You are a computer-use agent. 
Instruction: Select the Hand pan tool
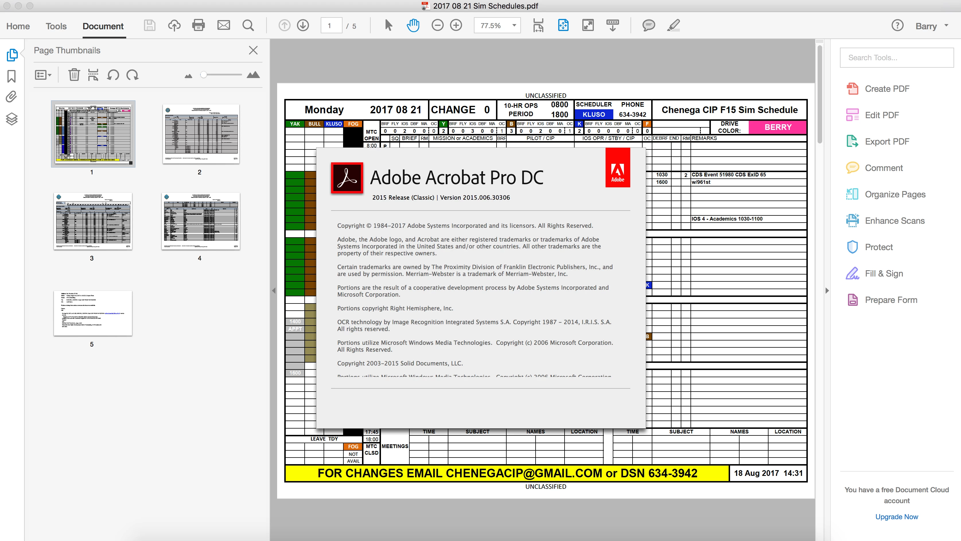[413, 25]
